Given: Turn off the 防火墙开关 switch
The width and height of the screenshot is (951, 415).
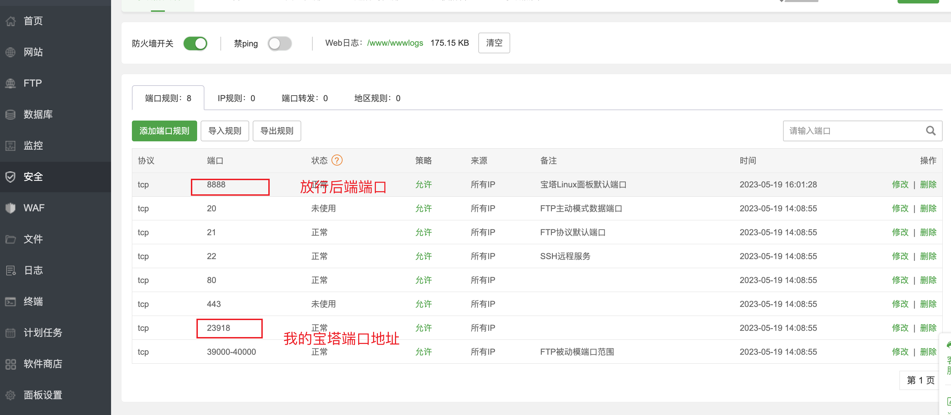Looking at the screenshot, I should tap(195, 44).
